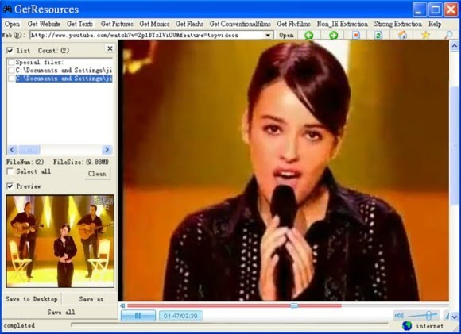Check the highlighted second Documents and Settings checkbox
Screen dimensions: 461x334
(x=11, y=79)
